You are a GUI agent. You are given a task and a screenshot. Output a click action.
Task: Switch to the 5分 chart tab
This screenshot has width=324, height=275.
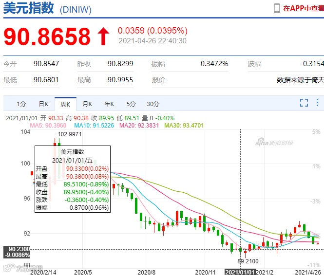click(x=131, y=104)
